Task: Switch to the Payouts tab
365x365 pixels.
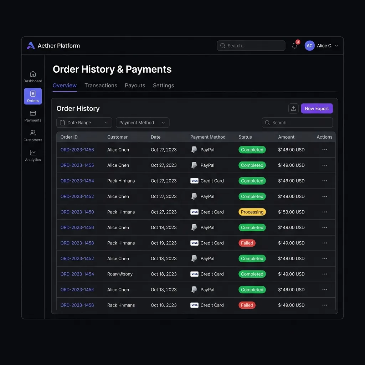Action: tap(135, 86)
